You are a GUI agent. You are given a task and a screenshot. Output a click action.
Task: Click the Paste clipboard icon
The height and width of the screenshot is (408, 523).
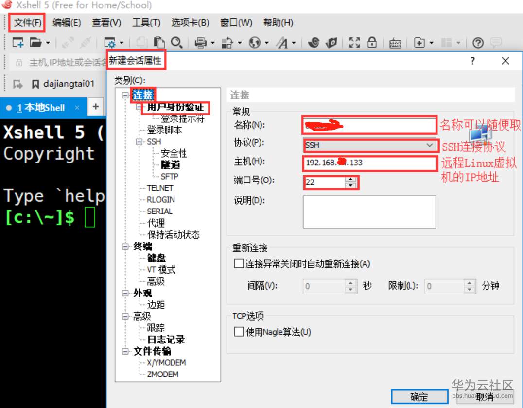(x=159, y=43)
